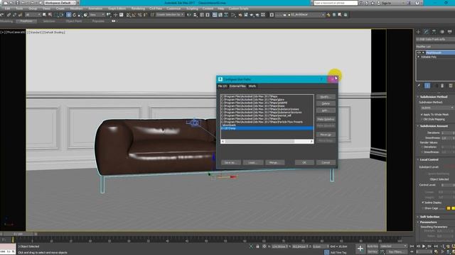Click Remove Modifier trash icon
The height and width of the screenshot is (255, 455).
(x=442, y=86)
